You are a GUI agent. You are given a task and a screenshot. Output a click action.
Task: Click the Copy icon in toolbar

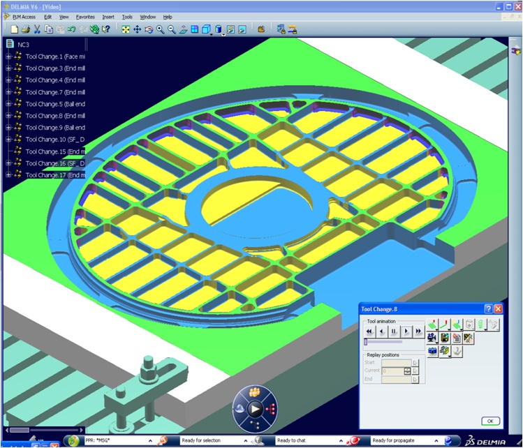49,29
